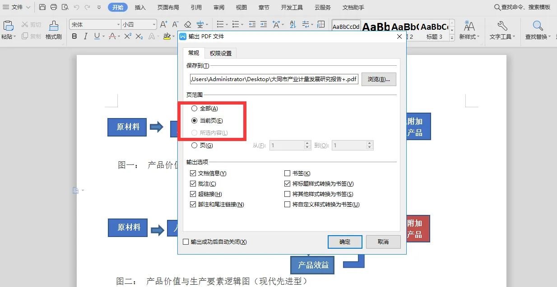Open the 审阅 ribbon tab

[x=219, y=8]
